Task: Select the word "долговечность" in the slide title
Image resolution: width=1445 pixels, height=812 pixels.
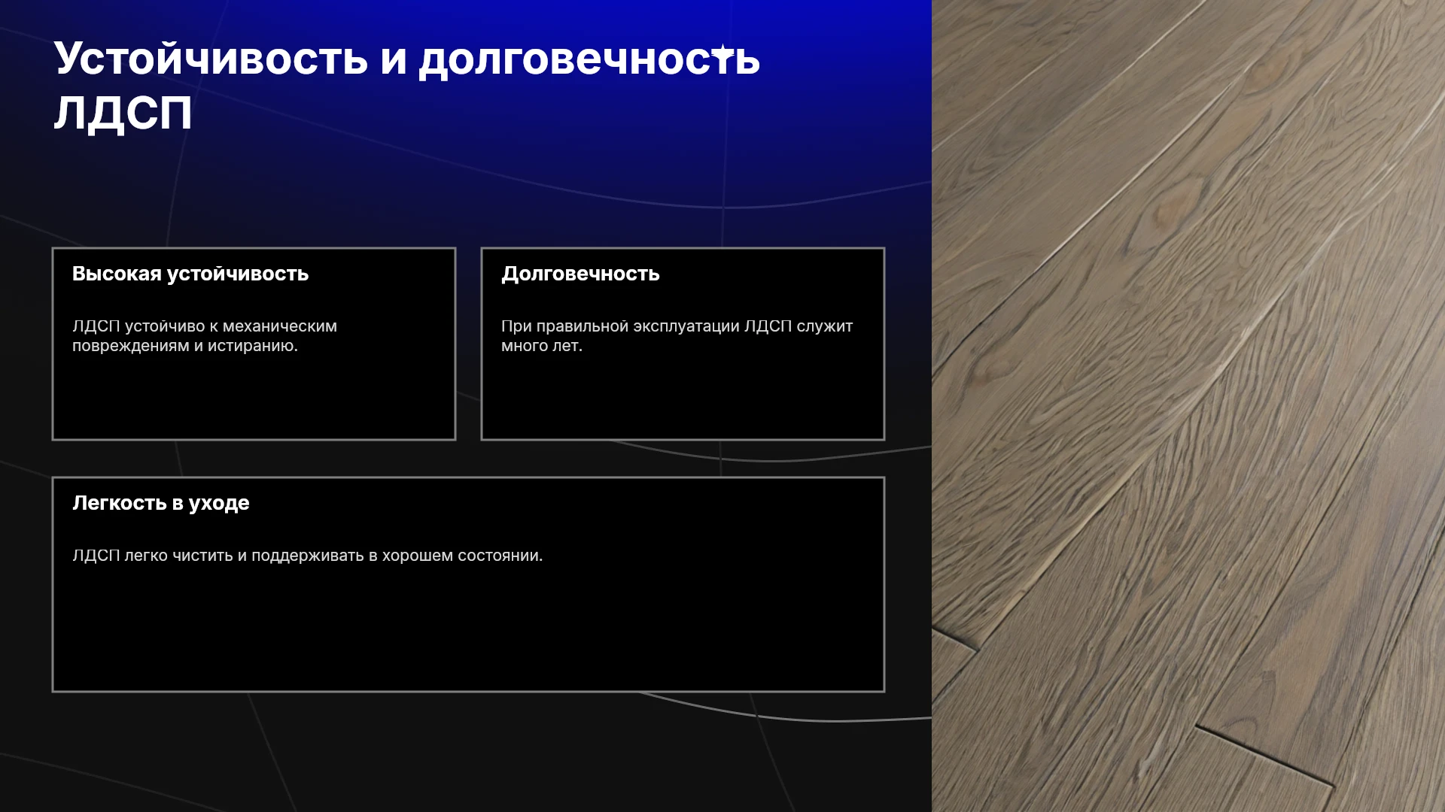Action: click(589, 59)
